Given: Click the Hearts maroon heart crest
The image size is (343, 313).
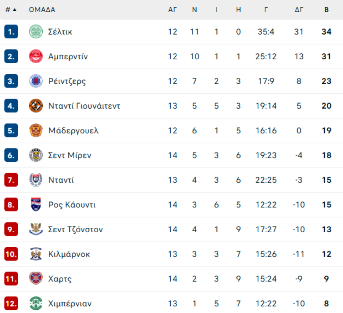Looking at the screenshot, I should (36, 278).
